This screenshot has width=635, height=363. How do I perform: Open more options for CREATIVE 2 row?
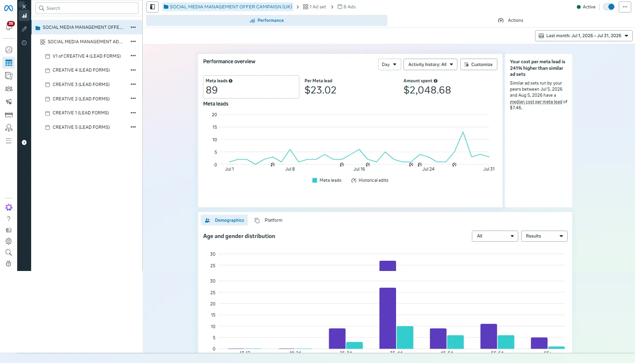[x=133, y=99]
